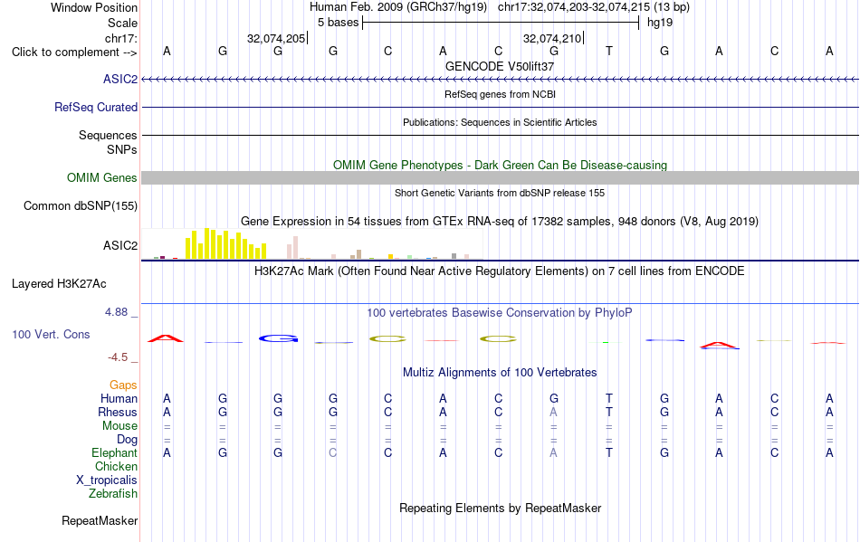Click the OMIM Genes track label
This screenshot has height=542, width=860.
(x=102, y=178)
